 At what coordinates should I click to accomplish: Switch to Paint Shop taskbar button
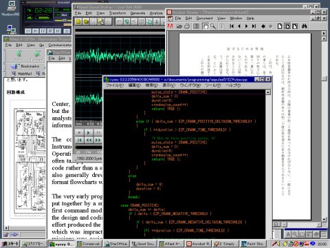[x=254, y=244]
